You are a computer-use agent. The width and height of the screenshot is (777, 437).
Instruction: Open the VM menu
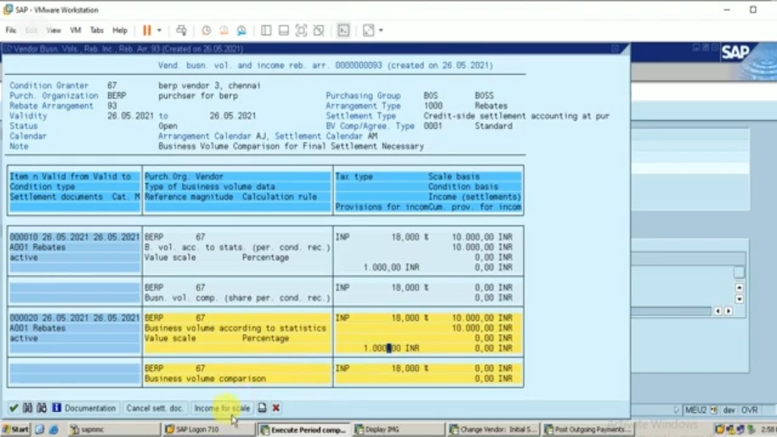pyautogui.click(x=75, y=30)
